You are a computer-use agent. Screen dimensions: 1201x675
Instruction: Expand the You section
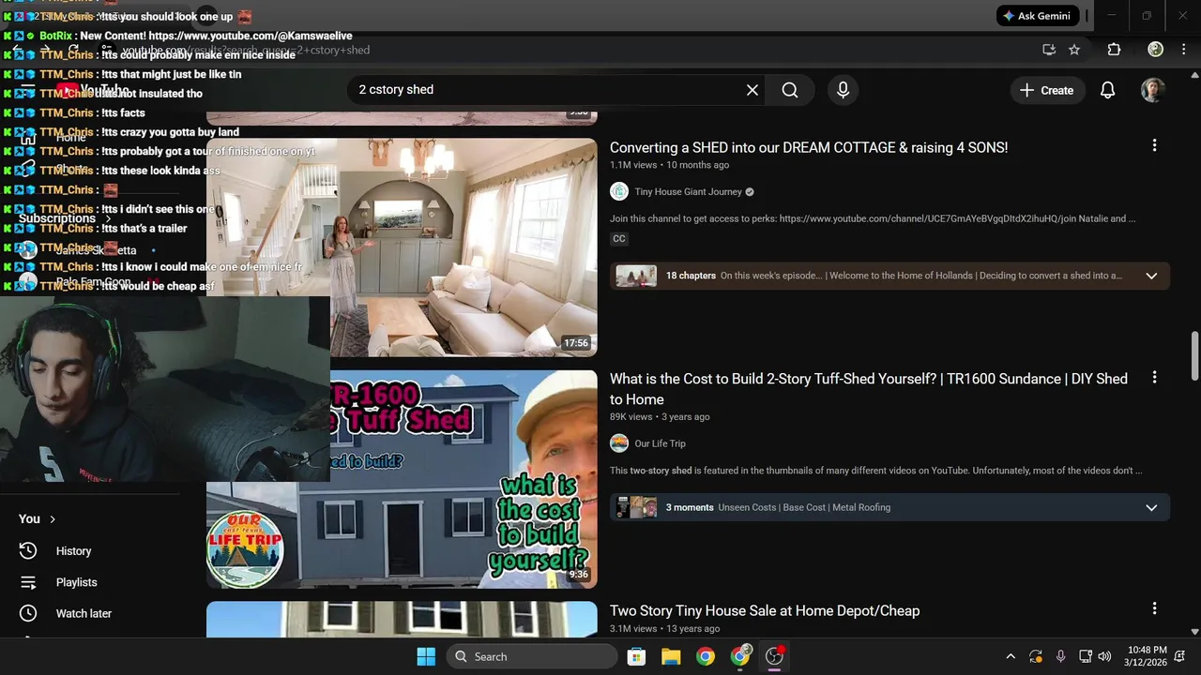click(x=38, y=518)
